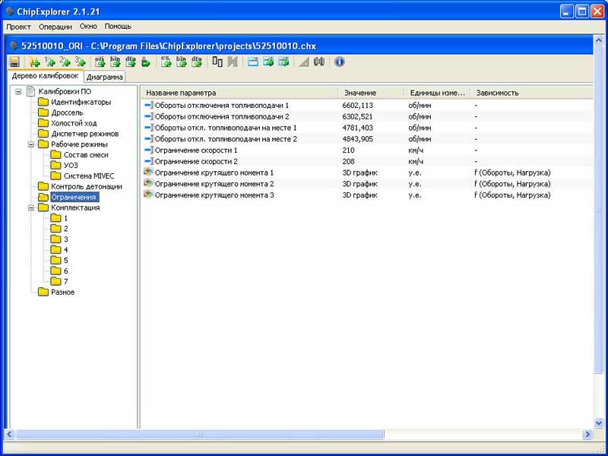Select Ограничение крутящего момента 1 row
Image resolution: width=608 pixels, height=456 pixels.
point(214,173)
